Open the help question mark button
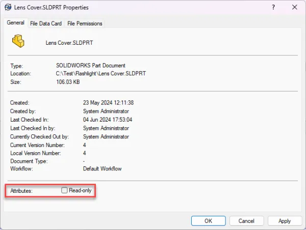The image size is (306, 230). tap(273, 7)
